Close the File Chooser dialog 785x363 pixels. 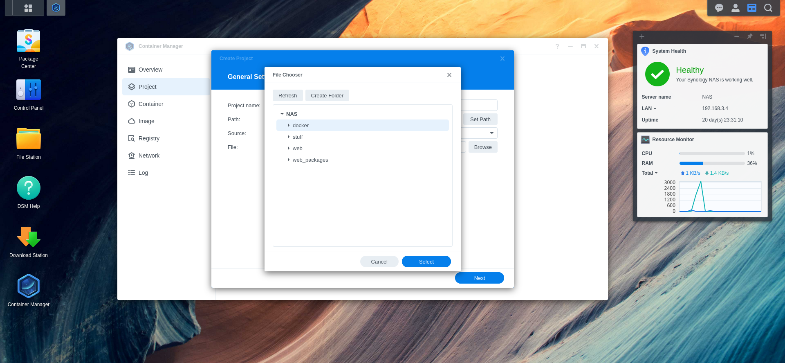449,75
